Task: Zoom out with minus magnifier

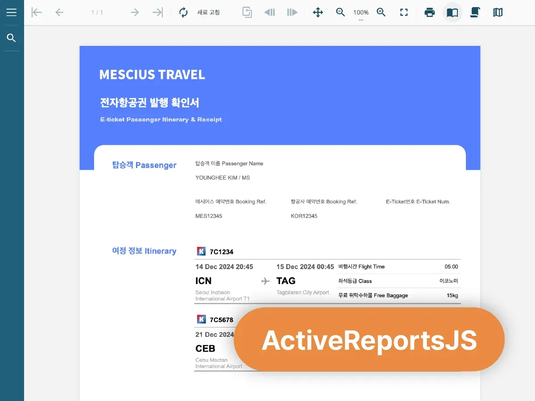Action: pos(341,12)
